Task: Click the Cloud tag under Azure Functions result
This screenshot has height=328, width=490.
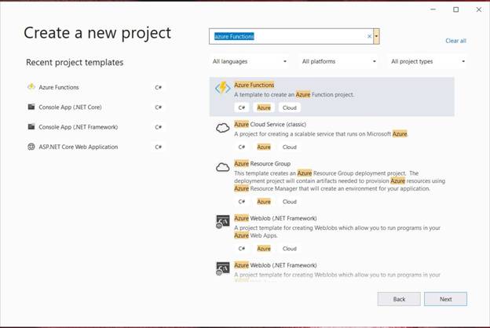Action: 290,108
